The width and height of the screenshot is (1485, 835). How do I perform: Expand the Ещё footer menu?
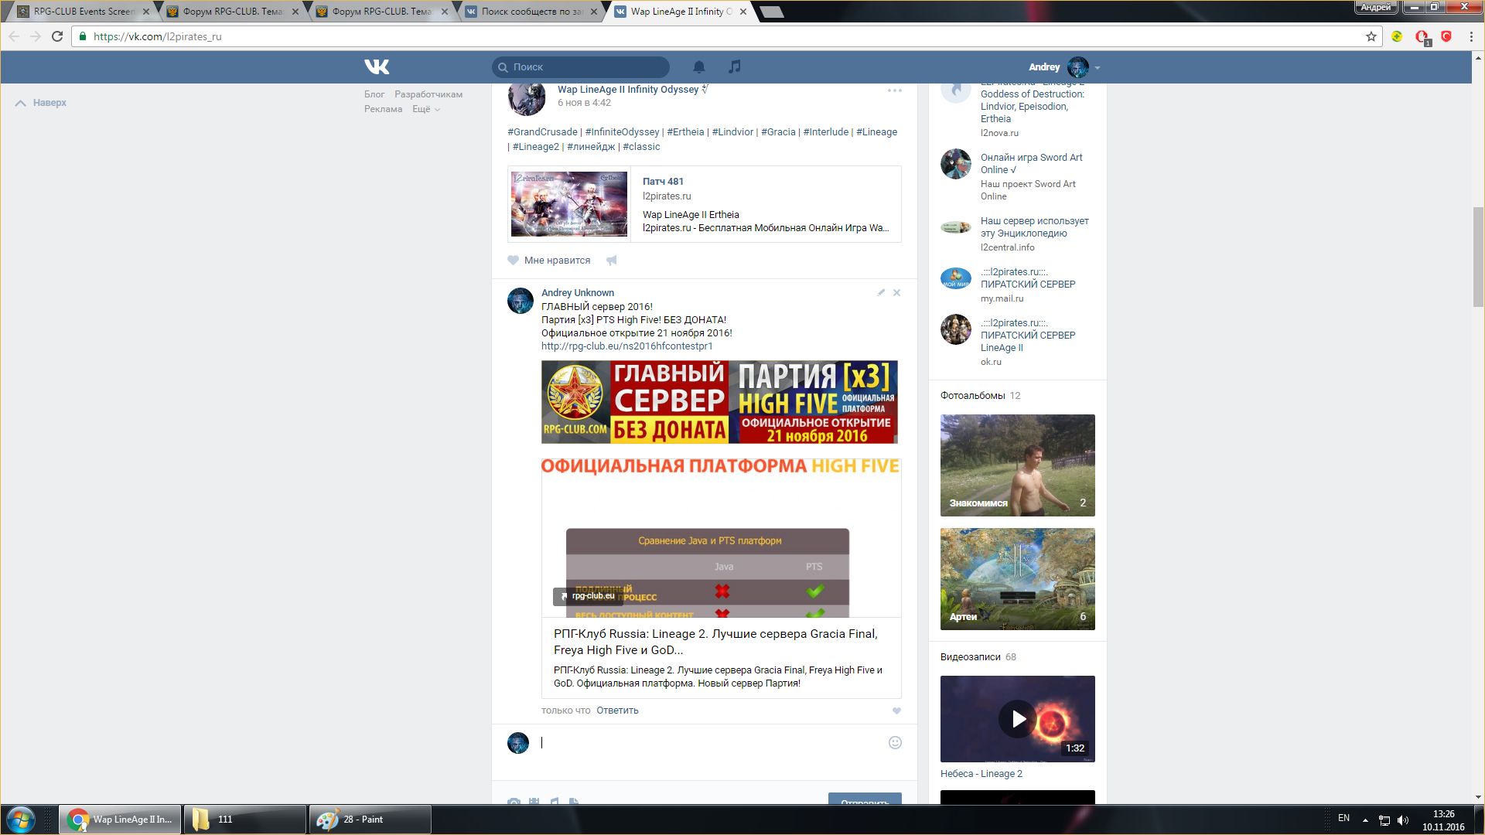click(x=425, y=109)
